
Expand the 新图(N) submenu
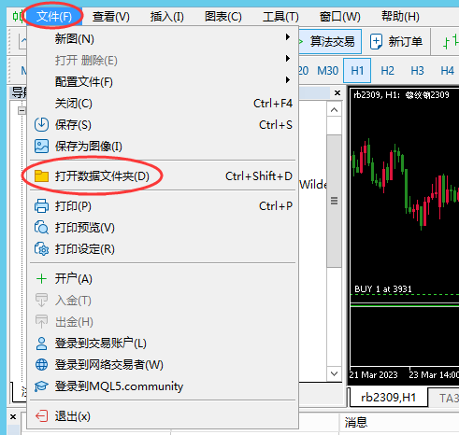(x=163, y=38)
